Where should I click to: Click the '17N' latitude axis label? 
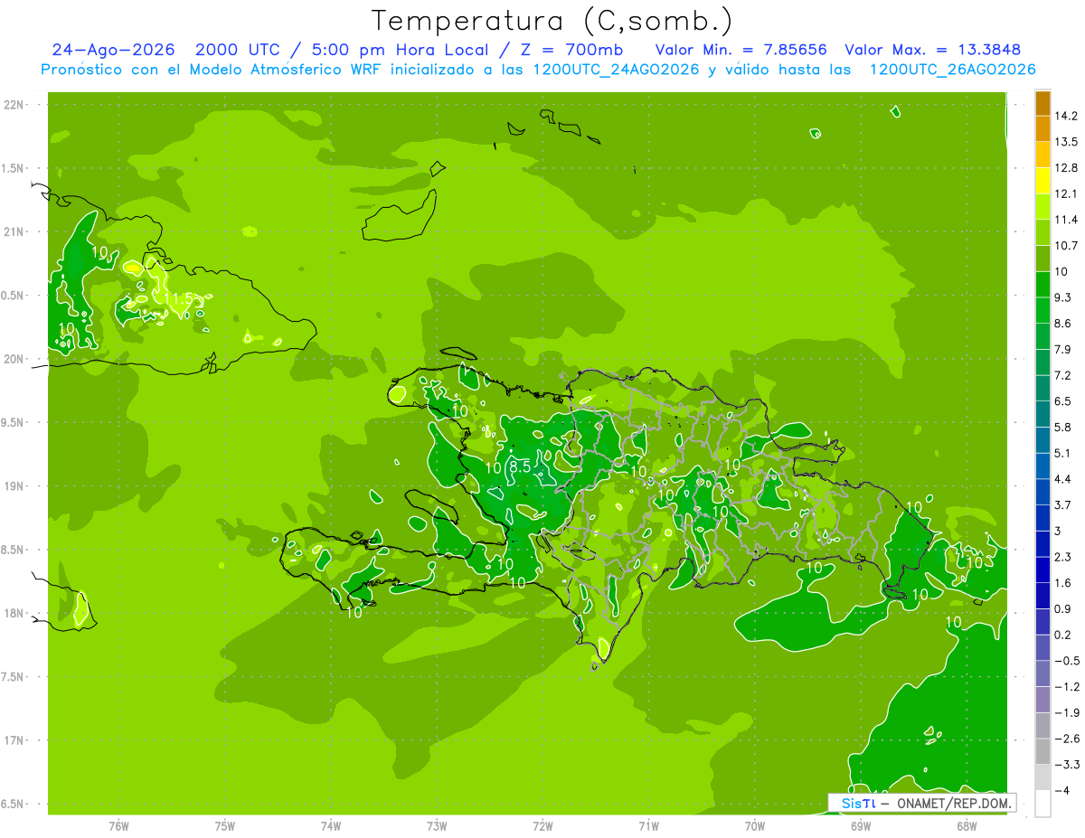pos(14,740)
